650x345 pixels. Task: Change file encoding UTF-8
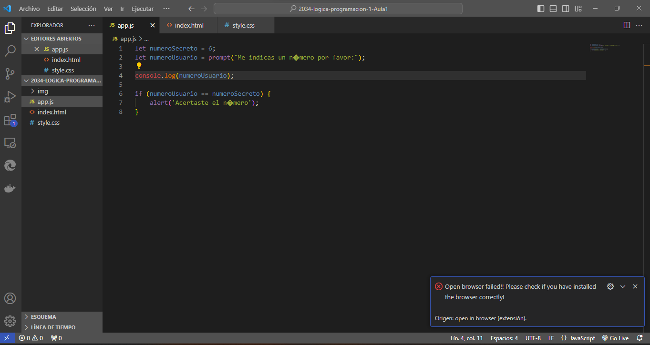533,338
